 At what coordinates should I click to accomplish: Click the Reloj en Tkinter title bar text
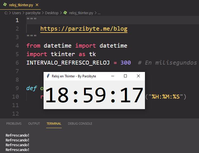(x=74, y=76)
